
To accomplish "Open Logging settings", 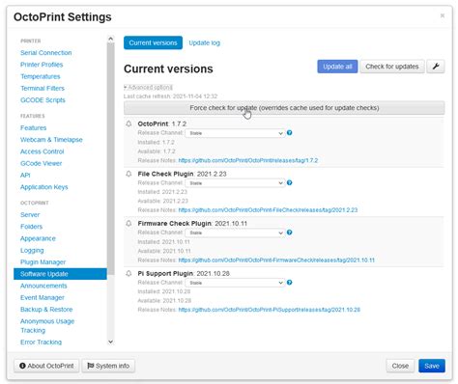I will pos(32,250).
